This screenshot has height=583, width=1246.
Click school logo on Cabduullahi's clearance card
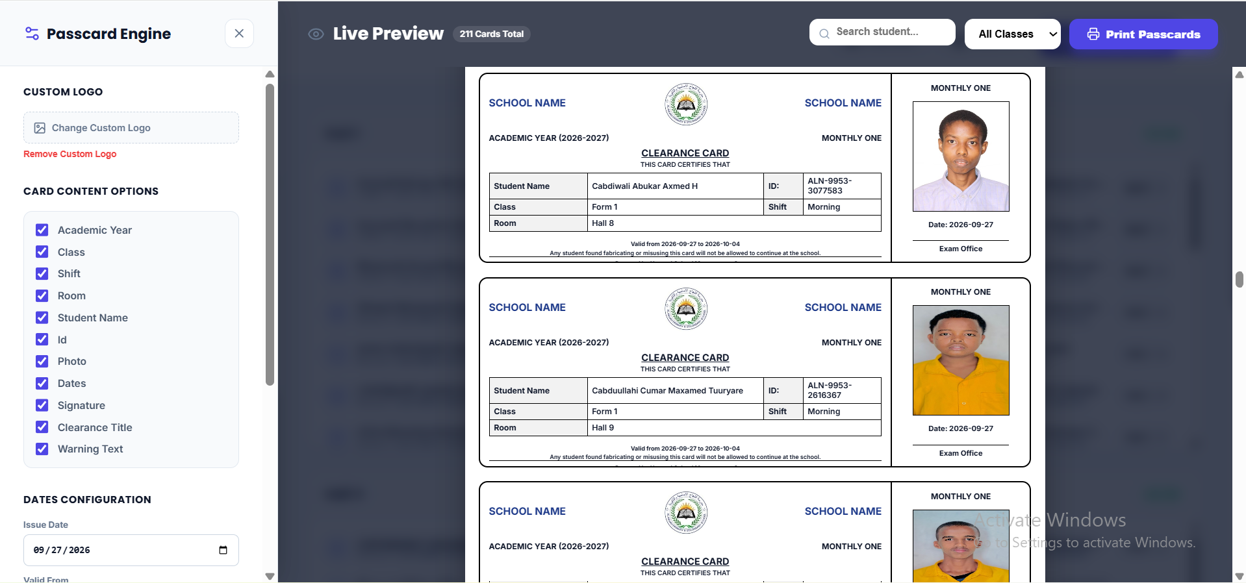685,308
